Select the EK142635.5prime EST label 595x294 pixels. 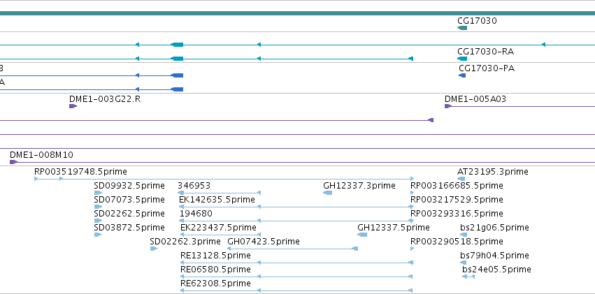[x=217, y=200]
